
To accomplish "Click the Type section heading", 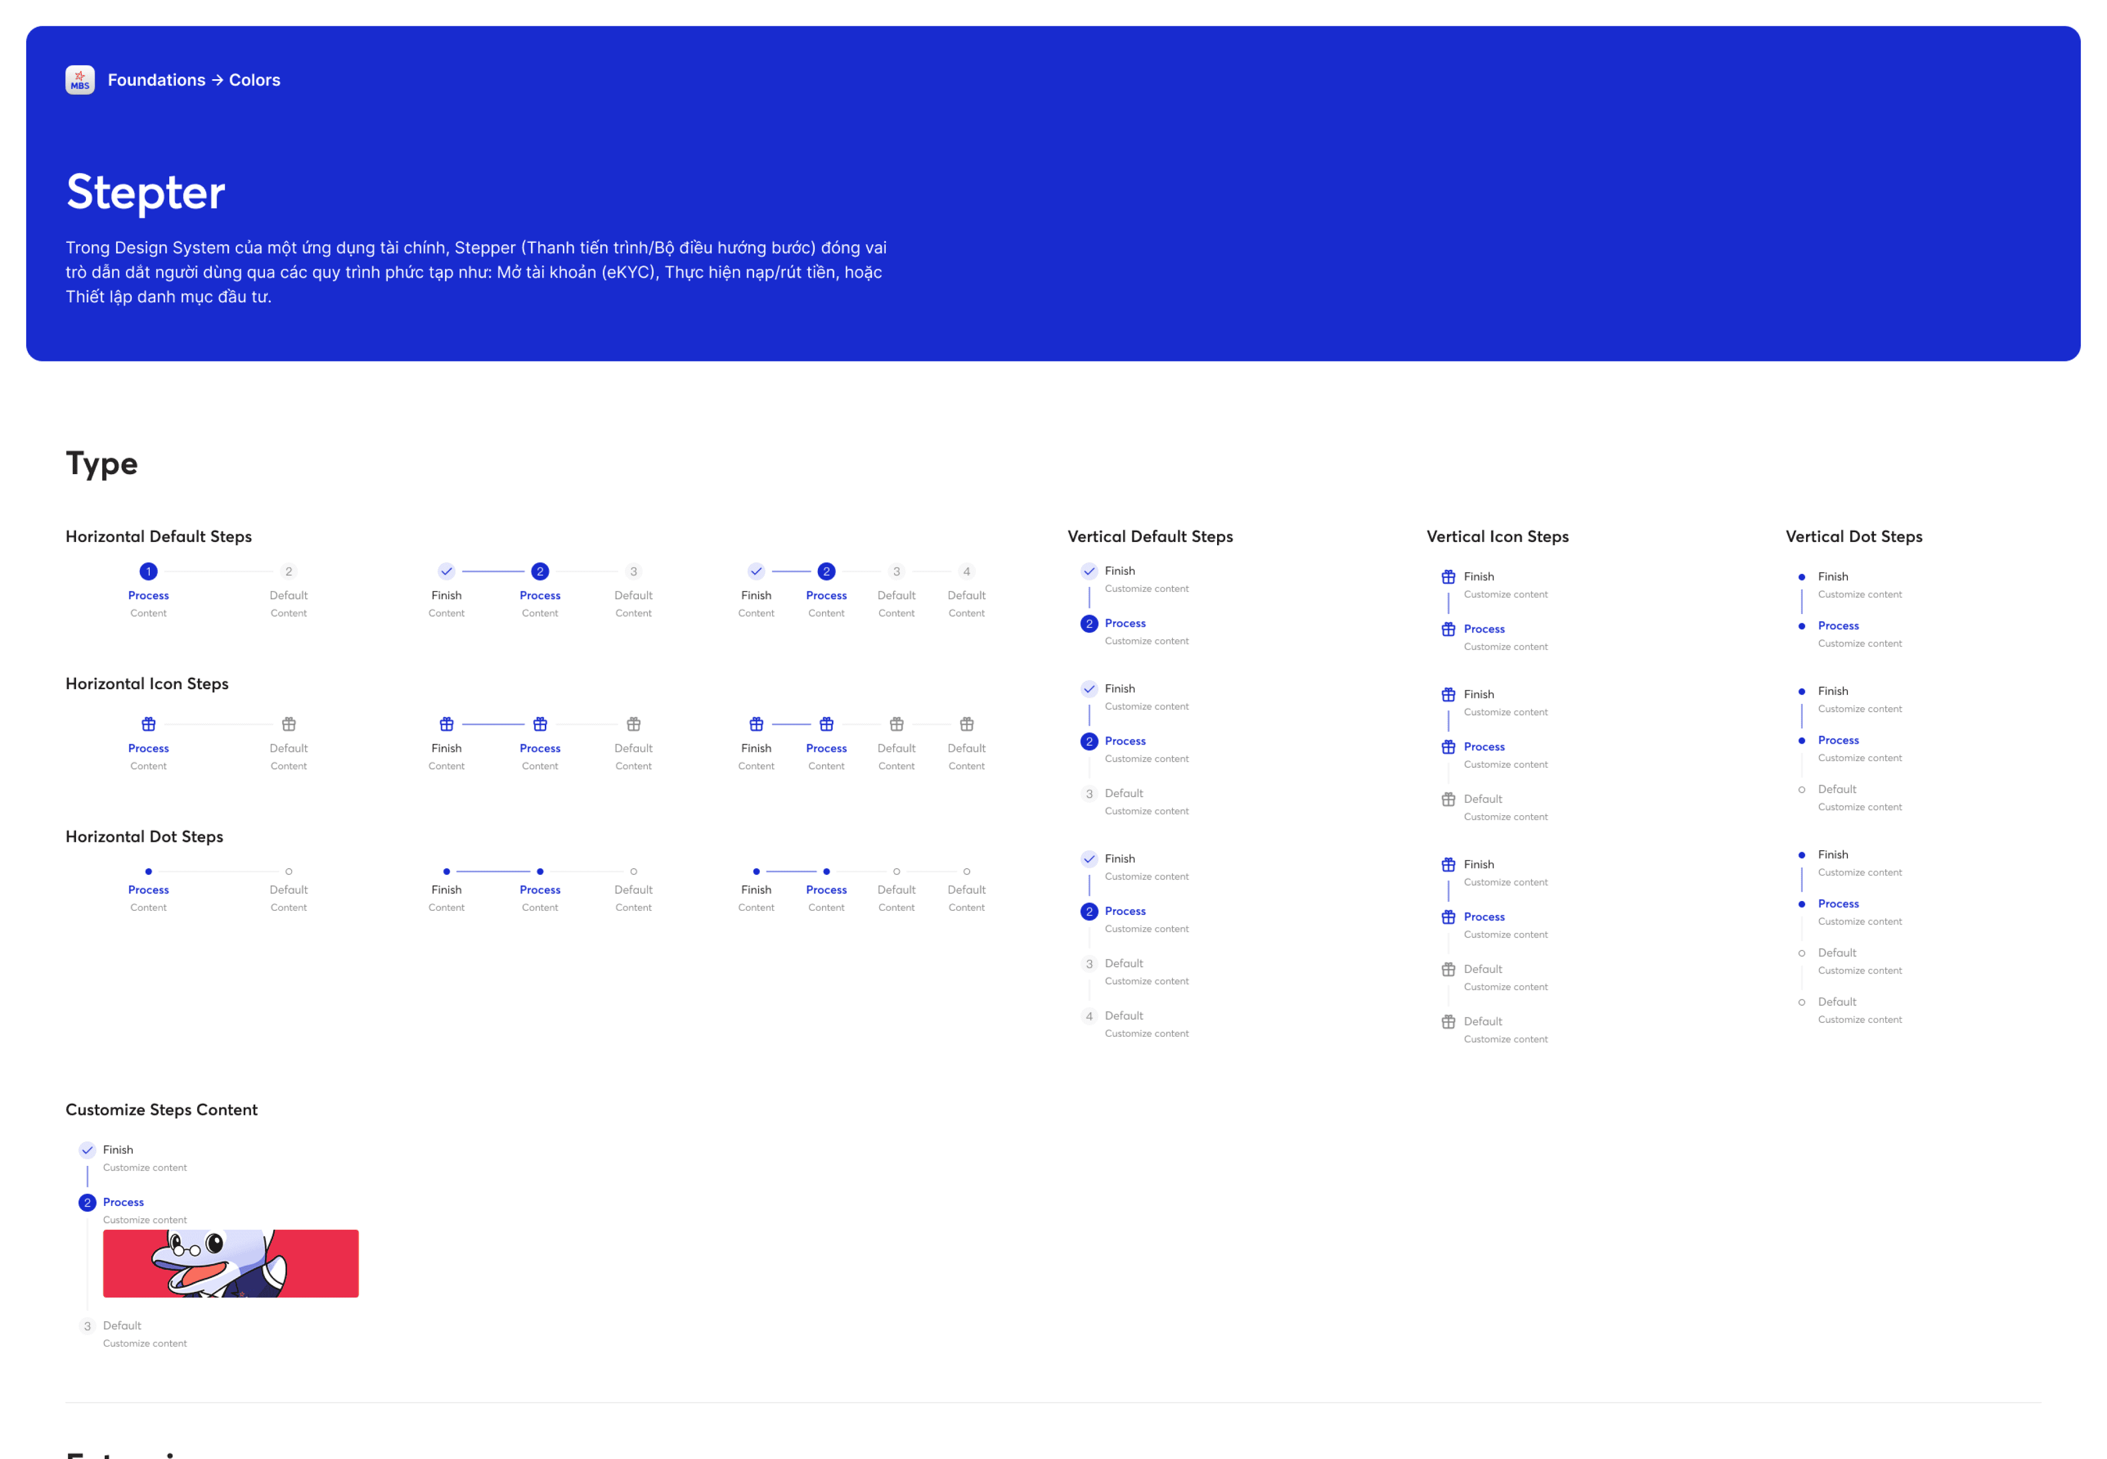I will click(x=101, y=463).
